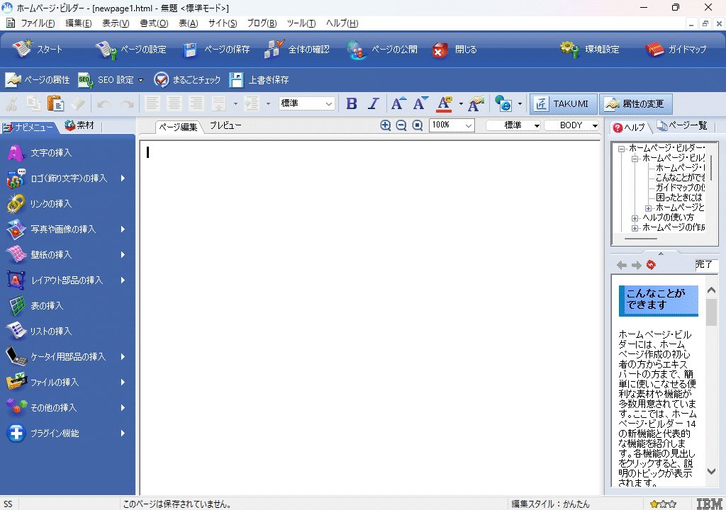Click the paste clipboard icon
Image resolution: width=726 pixels, height=510 pixels.
pyautogui.click(x=55, y=104)
